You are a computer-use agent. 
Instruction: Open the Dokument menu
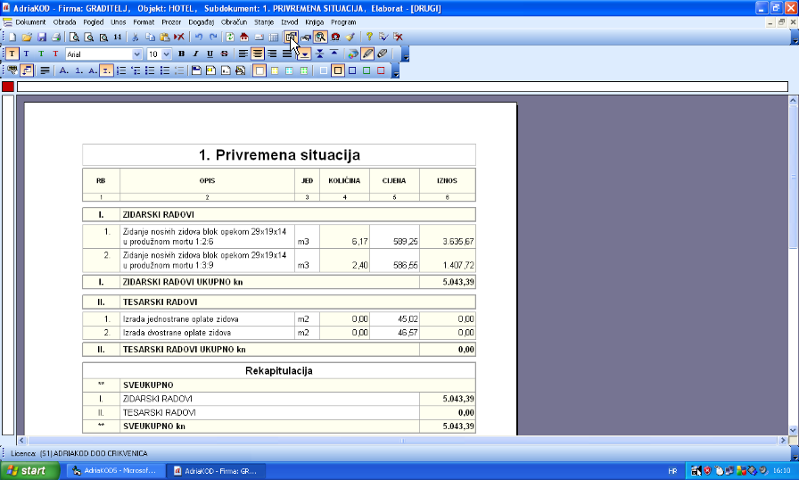[30, 22]
